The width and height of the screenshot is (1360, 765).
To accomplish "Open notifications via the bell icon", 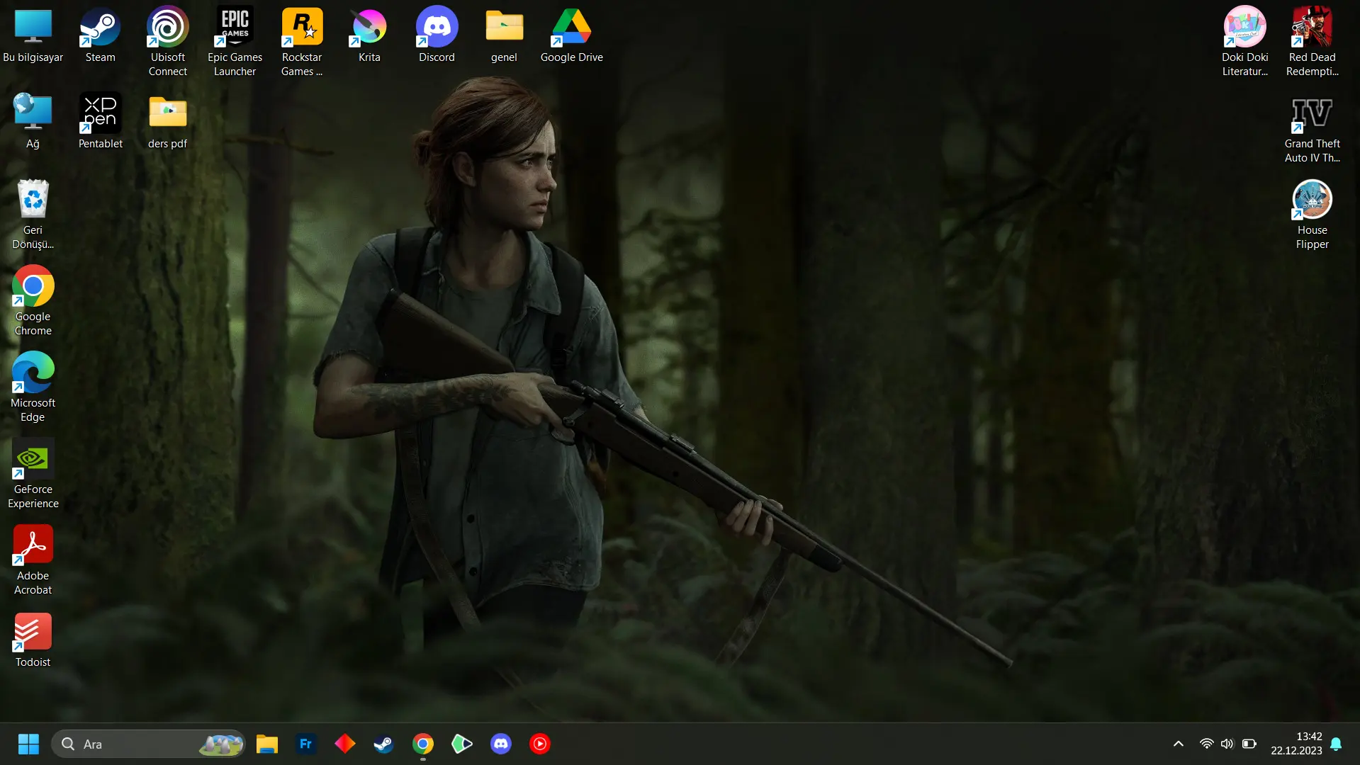I will click(x=1336, y=744).
